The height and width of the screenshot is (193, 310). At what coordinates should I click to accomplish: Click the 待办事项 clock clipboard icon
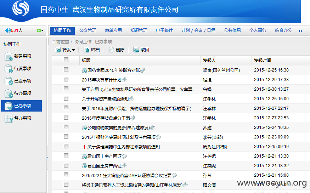click(x=9, y=93)
